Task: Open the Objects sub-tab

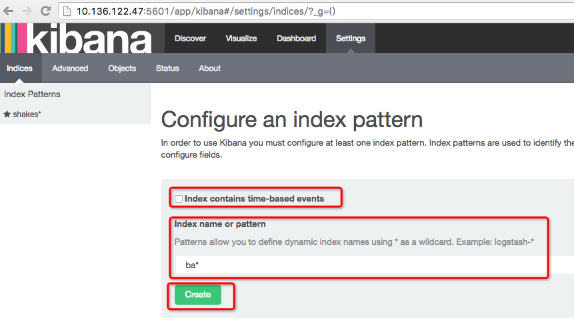Action: tap(122, 69)
